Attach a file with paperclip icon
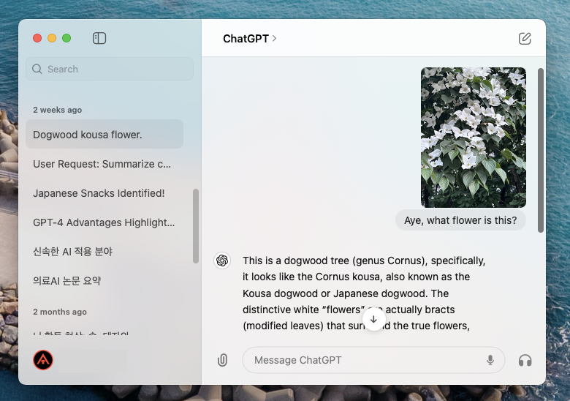The width and height of the screenshot is (570, 401). coord(222,360)
